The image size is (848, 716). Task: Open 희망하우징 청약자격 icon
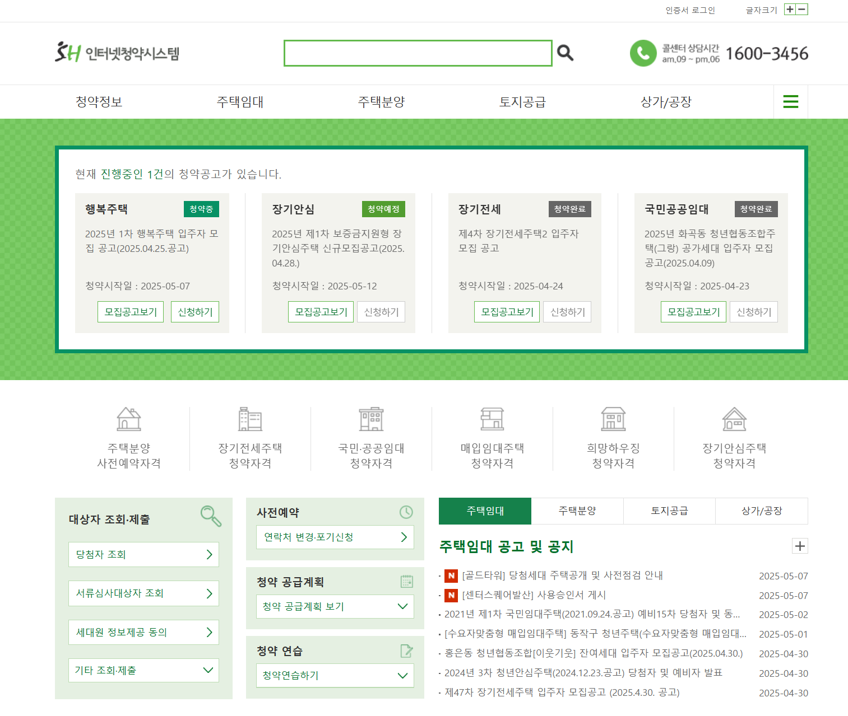coord(613,419)
